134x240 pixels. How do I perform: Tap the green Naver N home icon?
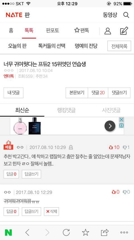[8, 232]
